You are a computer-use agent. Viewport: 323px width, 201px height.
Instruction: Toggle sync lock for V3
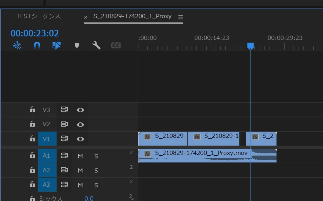point(65,110)
